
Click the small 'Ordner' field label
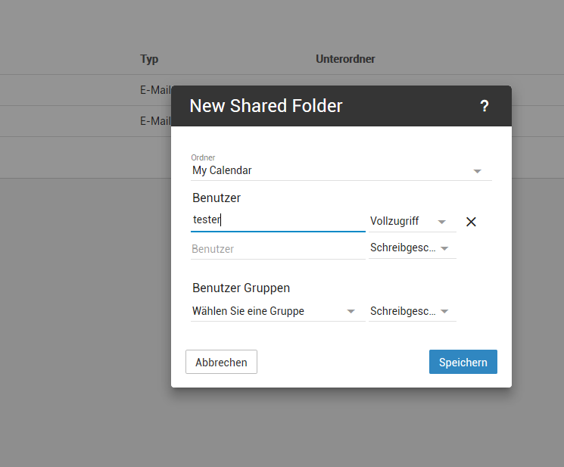pos(203,157)
